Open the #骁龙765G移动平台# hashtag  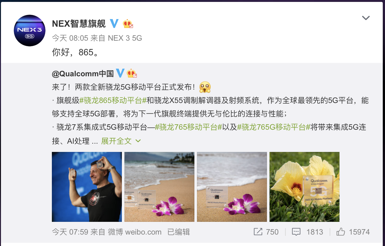[274, 127]
